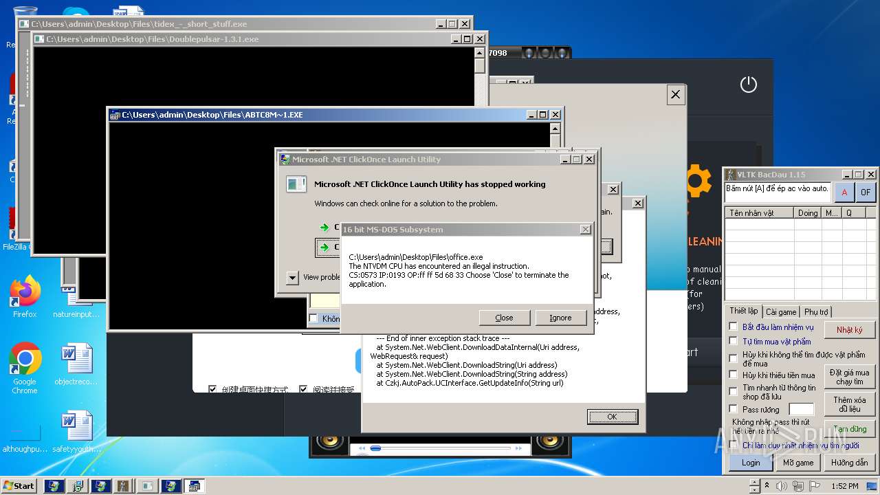
Task: Click the OF button in VLTK BacDau
Action: pos(865,192)
